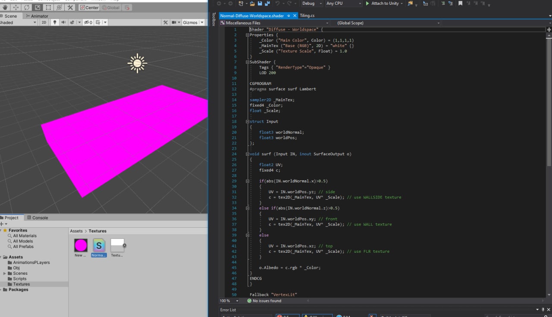Click the bookmark icon in Visual Studio toolbar
The width and height of the screenshot is (552, 317).
pyautogui.click(x=460, y=3)
